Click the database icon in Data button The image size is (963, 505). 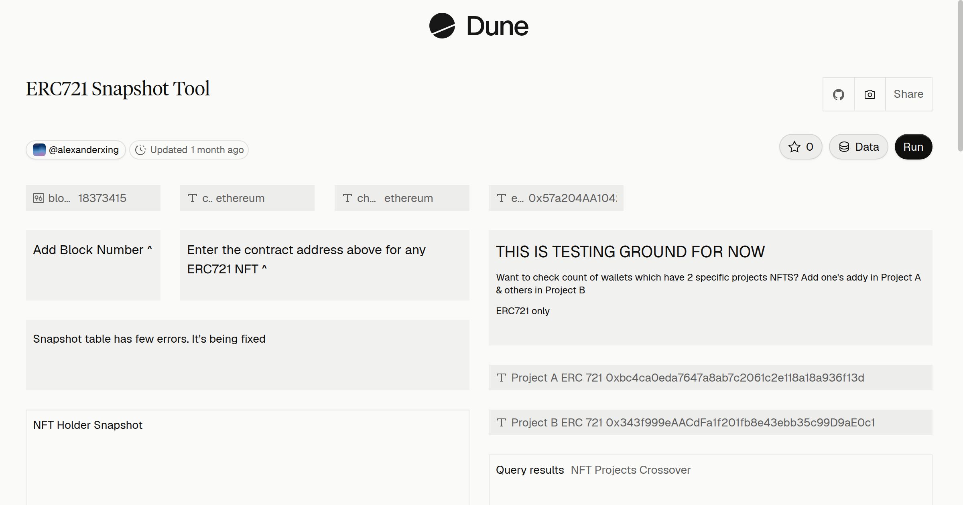[844, 147]
